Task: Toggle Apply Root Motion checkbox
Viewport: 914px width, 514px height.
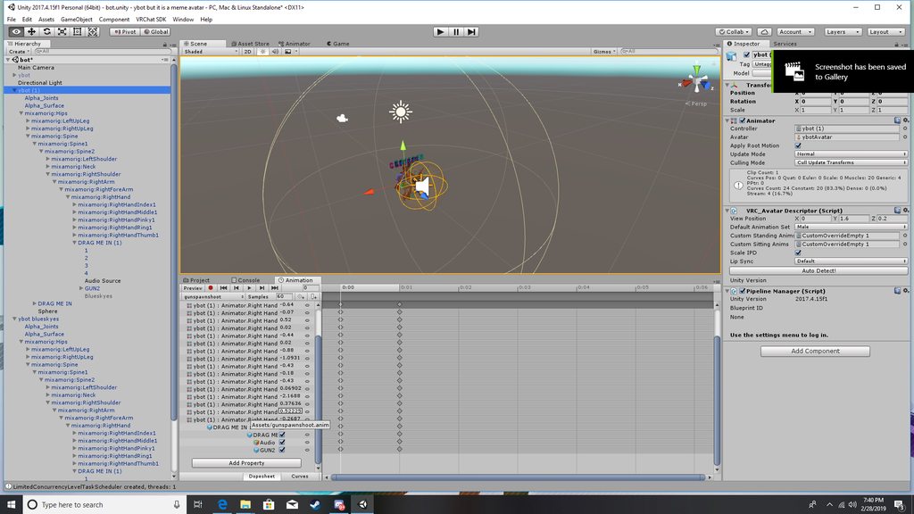Action: click(x=798, y=145)
